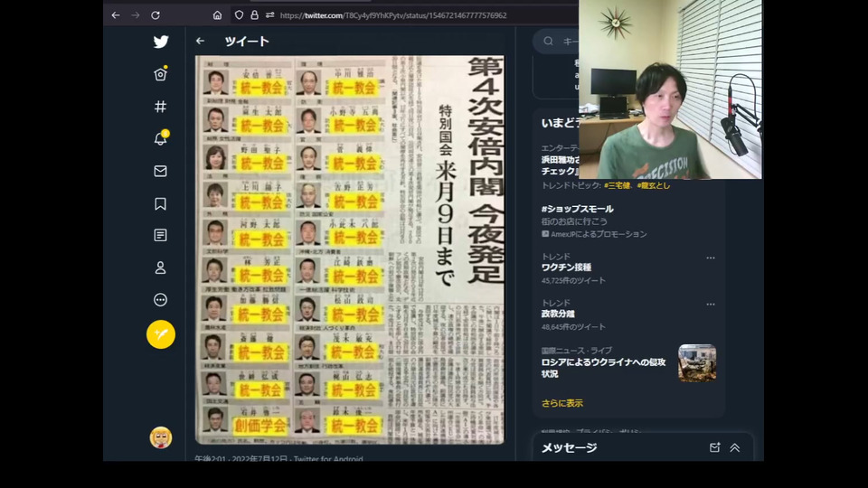Click the browser home icon

(217, 15)
